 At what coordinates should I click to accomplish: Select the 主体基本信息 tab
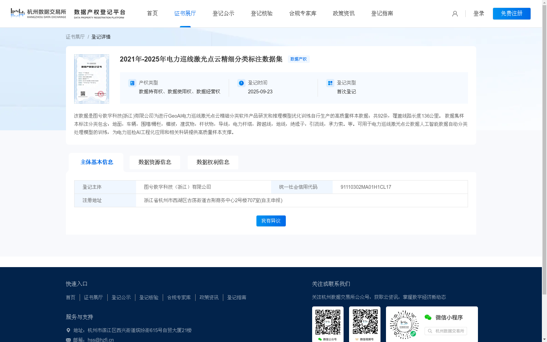(x=97, y=162)
